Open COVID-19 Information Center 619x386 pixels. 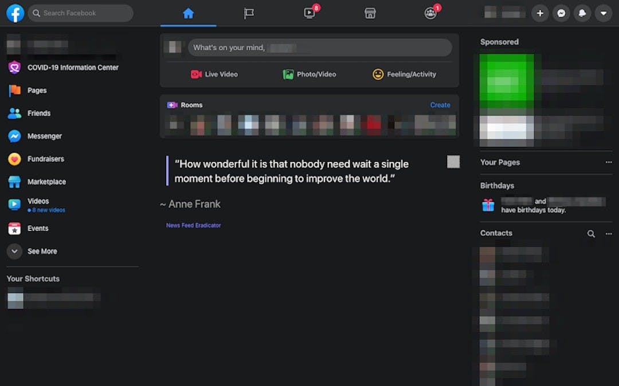click(73, 67)
